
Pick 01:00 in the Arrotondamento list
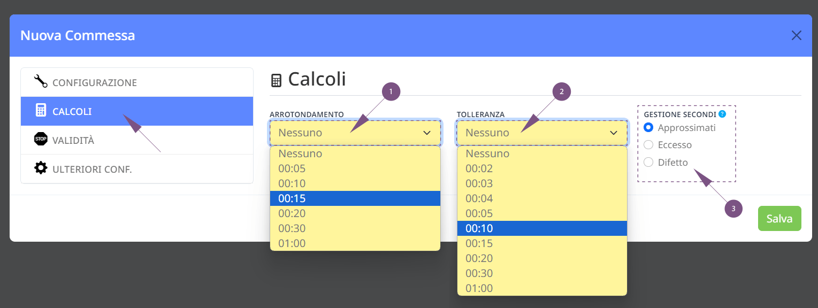355,243
